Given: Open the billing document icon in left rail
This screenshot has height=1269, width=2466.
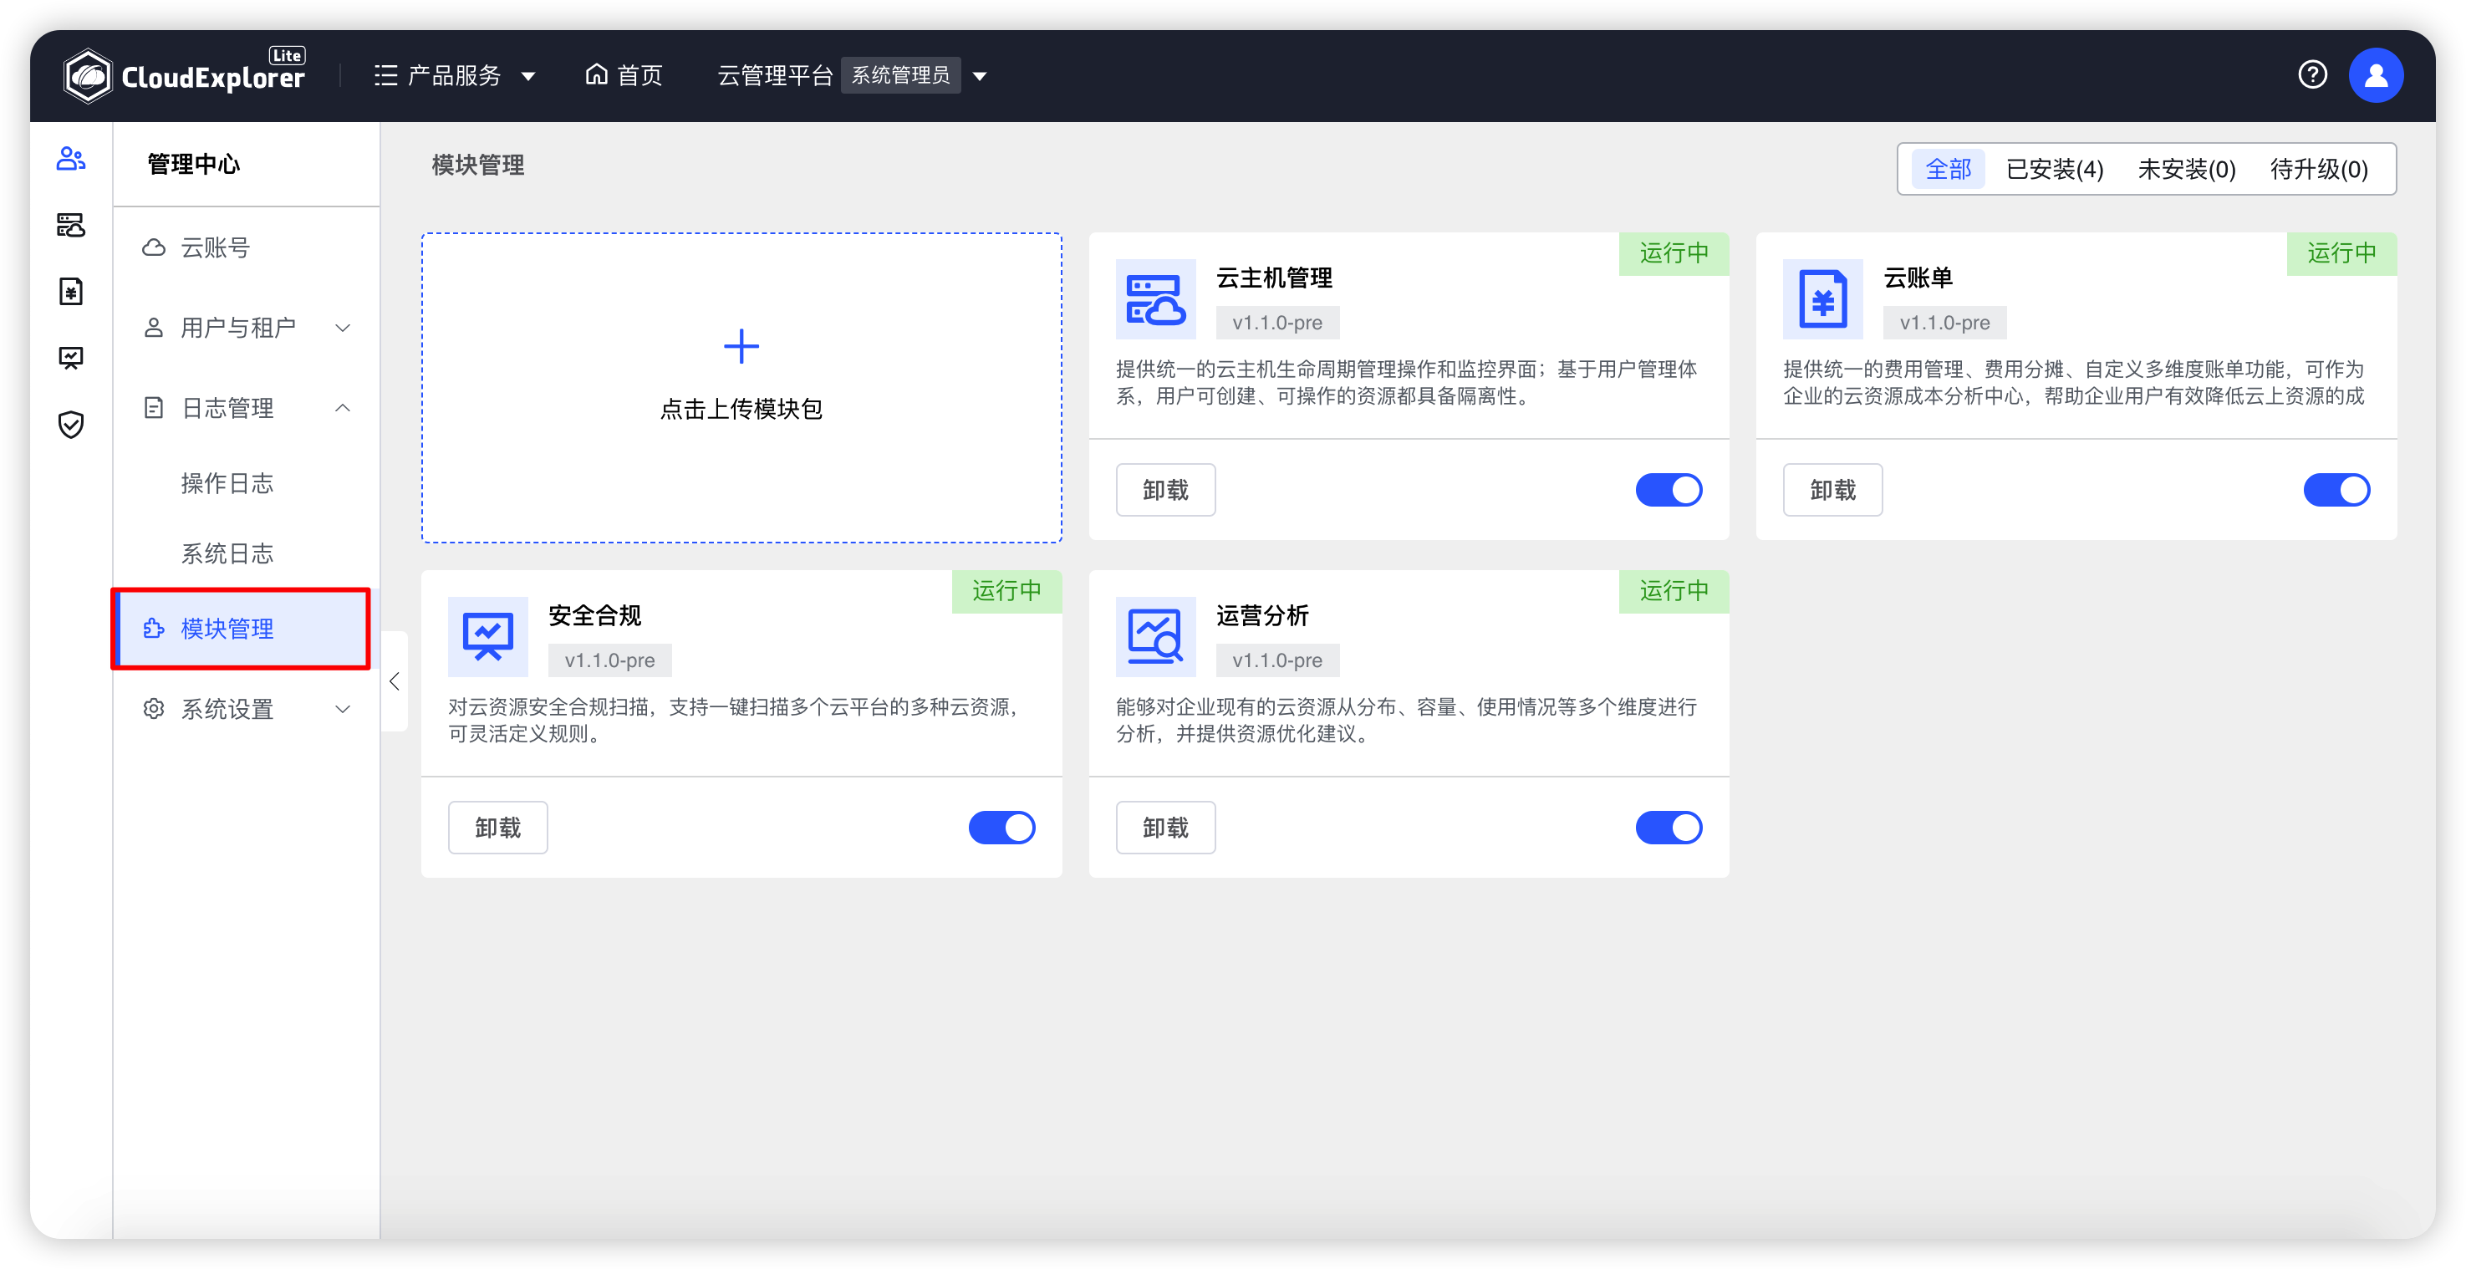Looking at the screenshot, I should [x=71, y=291].
